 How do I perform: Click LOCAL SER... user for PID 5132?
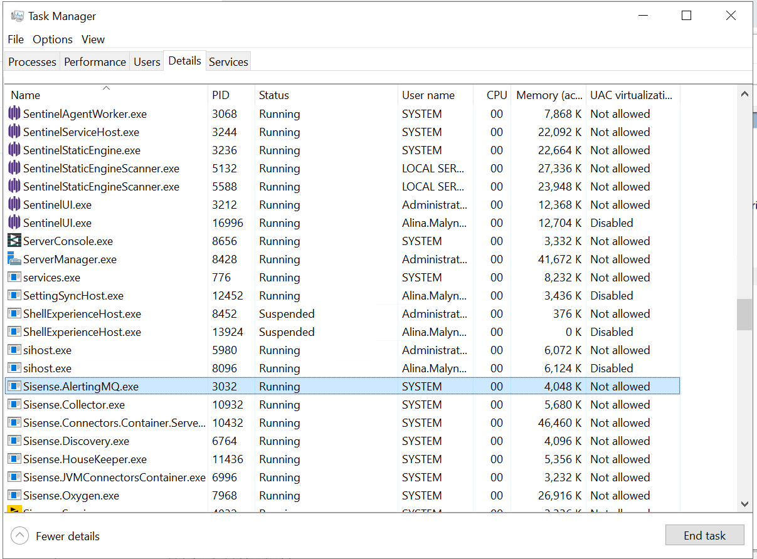(433, 169)
